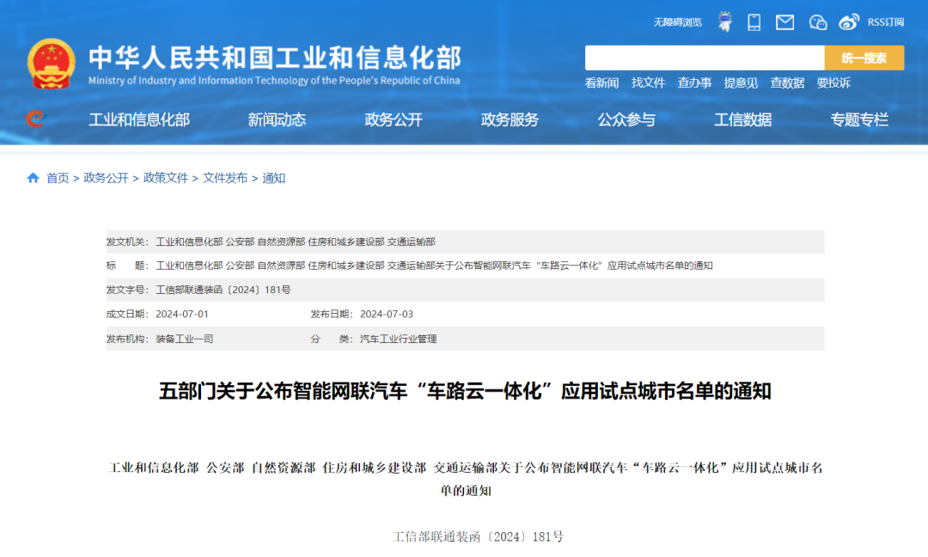Viewport: 928px width, 557px height.
Task: Select the 要投诉 quick link
Action: [x=833, y=83]
